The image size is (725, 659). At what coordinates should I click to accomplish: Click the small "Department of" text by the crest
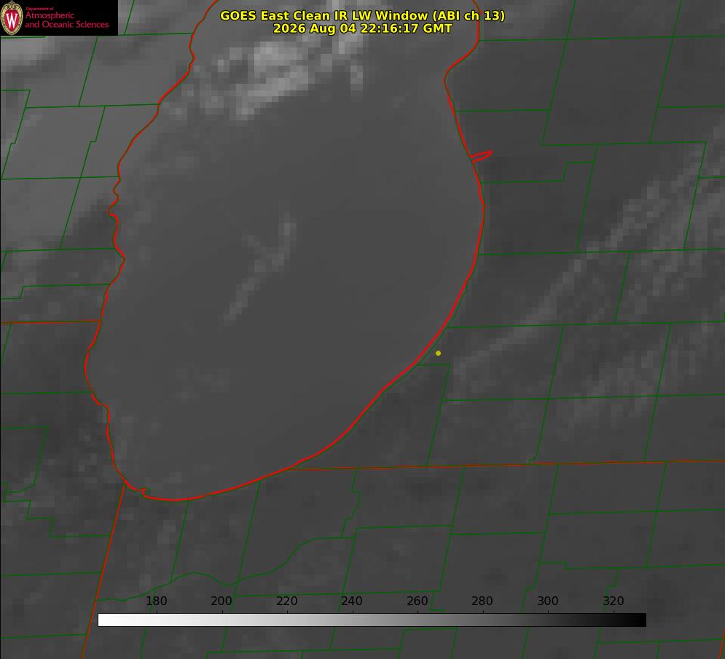[x=39, y=9]
